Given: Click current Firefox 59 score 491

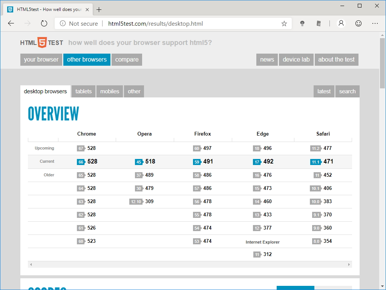Looking at the screenshot, I should pyautogui.click(x=203, y=162).
